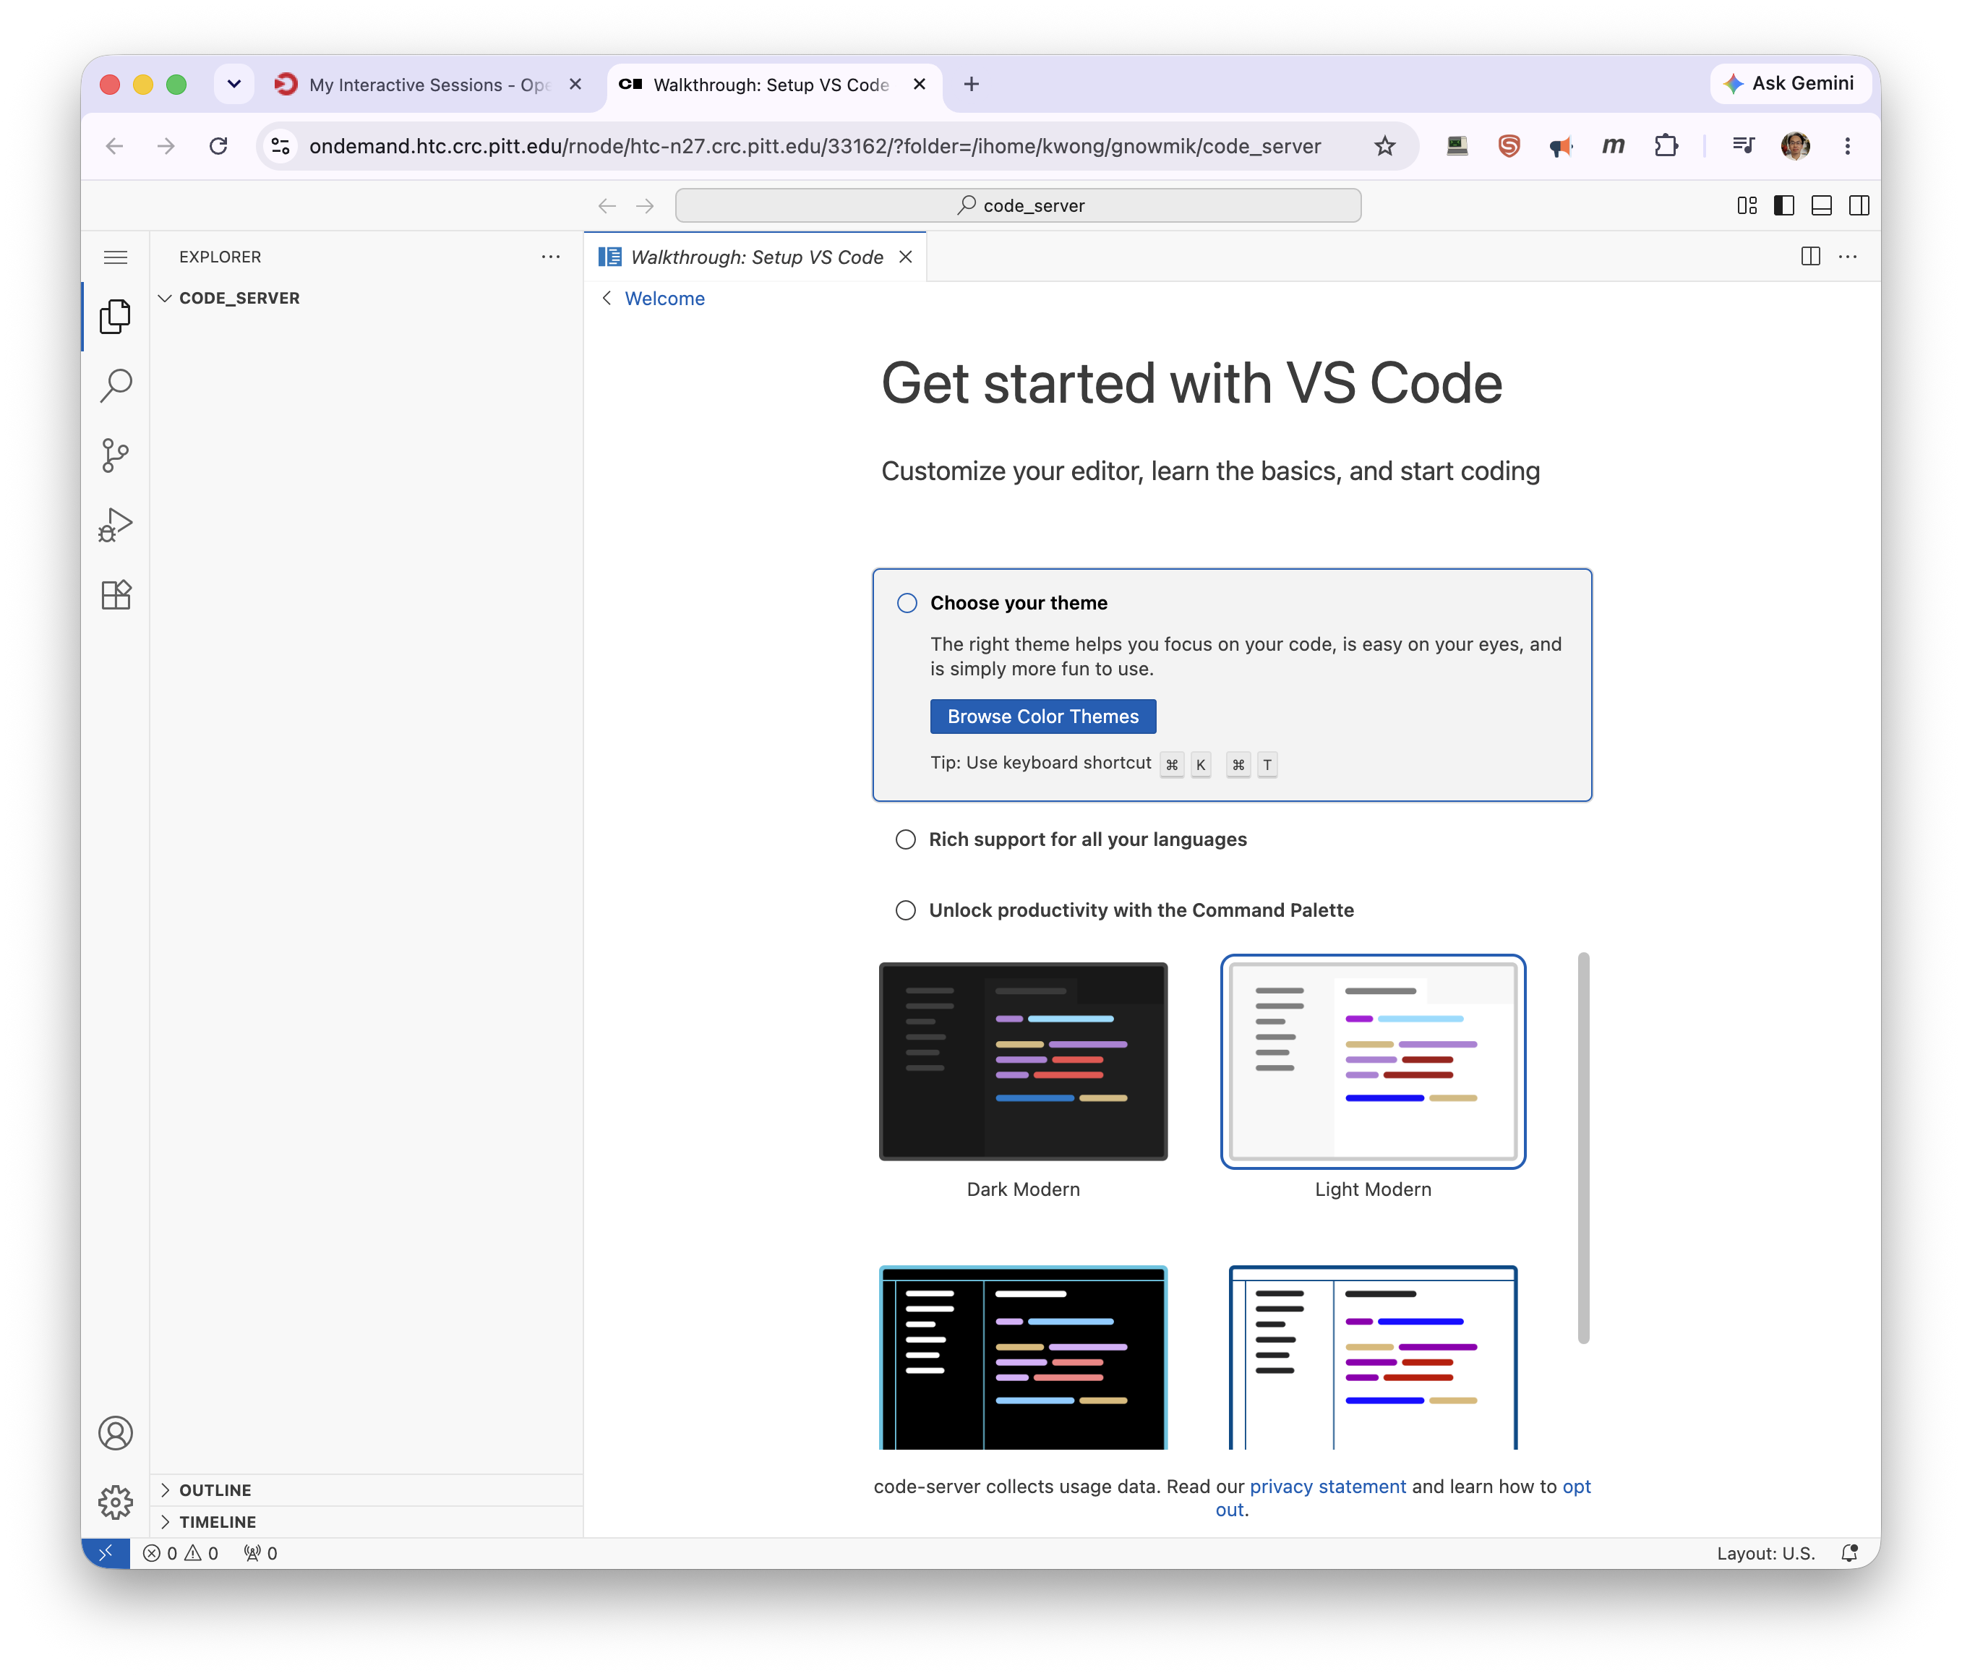
Task: Go back to Welcome via chevron
Action: pos(607,299)
